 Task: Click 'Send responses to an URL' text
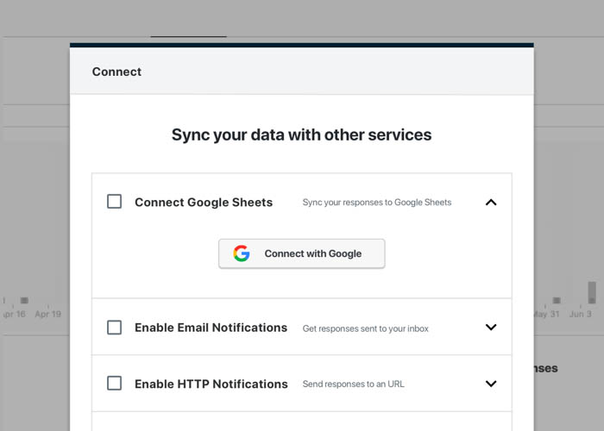[x=353, y=384]
